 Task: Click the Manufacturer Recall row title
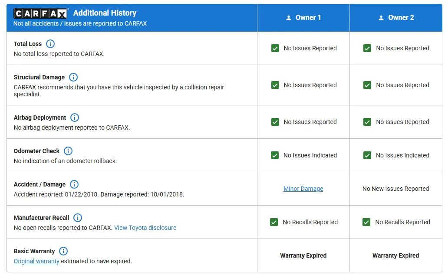[41, 217]
